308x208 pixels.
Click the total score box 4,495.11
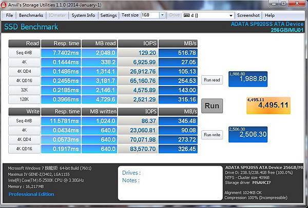(268, 106)
